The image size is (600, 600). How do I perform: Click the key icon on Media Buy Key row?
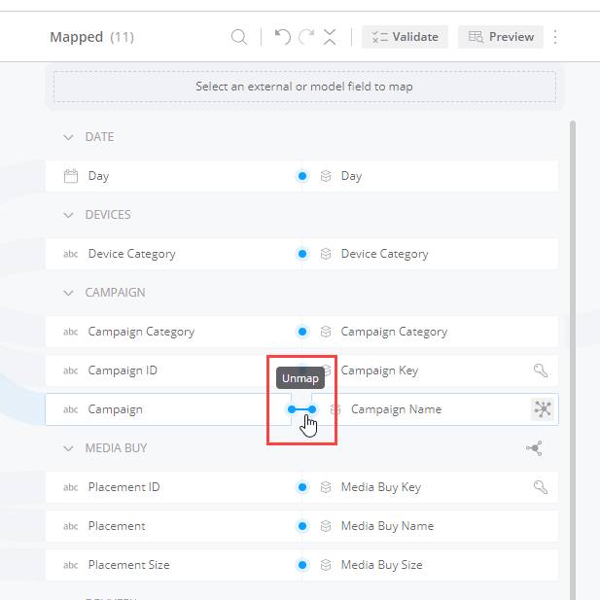[541, 487]
